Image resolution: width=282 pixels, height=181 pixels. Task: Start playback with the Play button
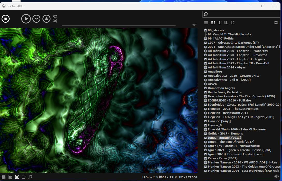point(26,19)
